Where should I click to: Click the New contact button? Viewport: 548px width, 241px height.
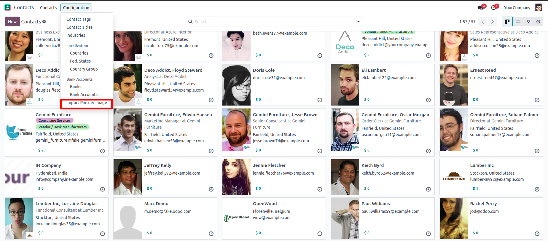click(x=12, y=22)
